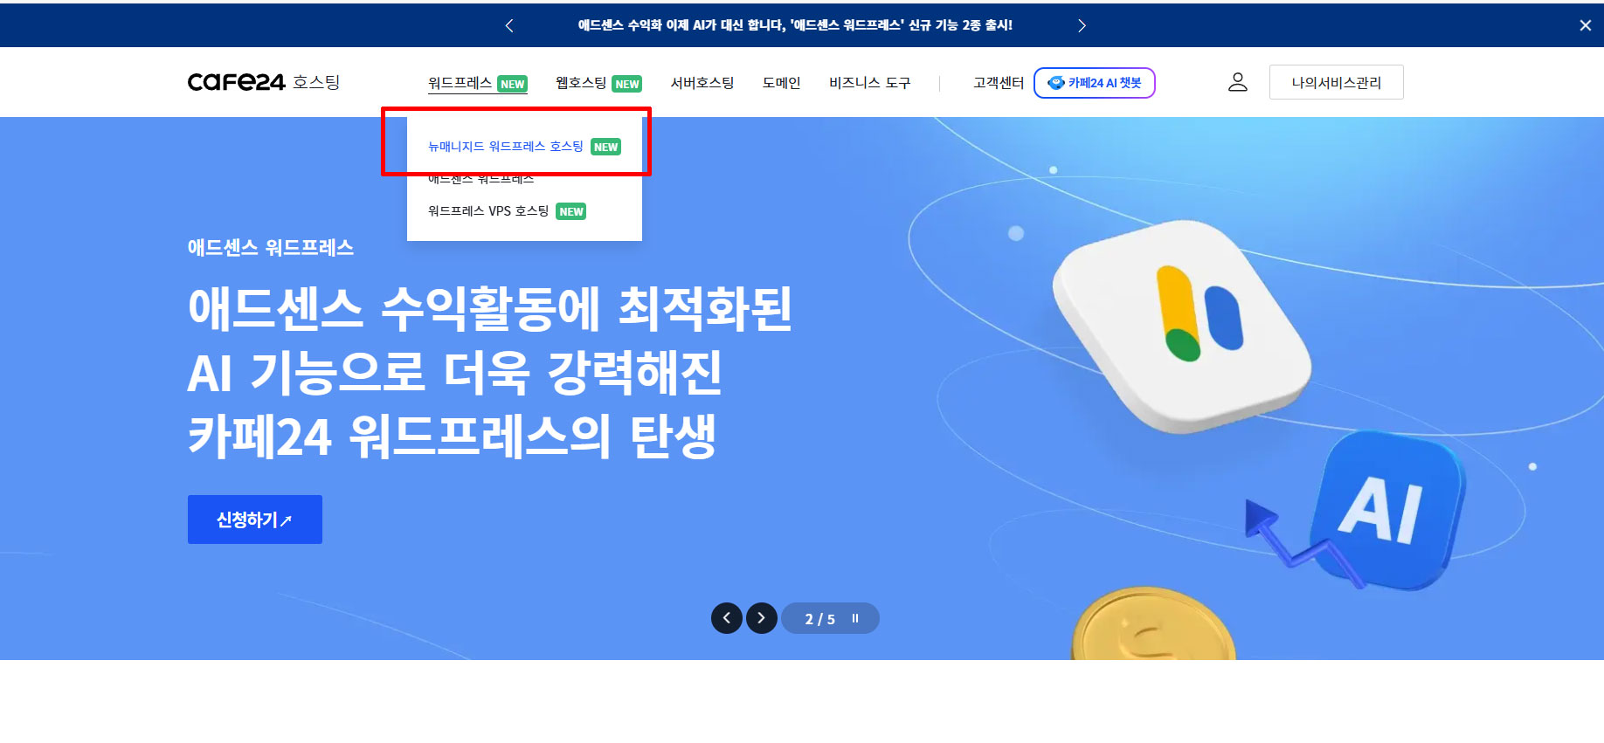The height and width of the screenshot is (743, 1604).
Task: Click the user account profile icon
Action: tap(1237, 82)
